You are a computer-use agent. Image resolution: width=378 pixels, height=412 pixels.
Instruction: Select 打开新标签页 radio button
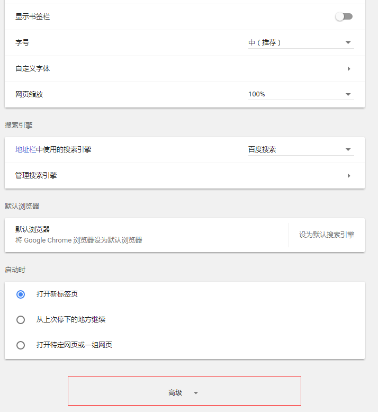click(x=21, y=294)
